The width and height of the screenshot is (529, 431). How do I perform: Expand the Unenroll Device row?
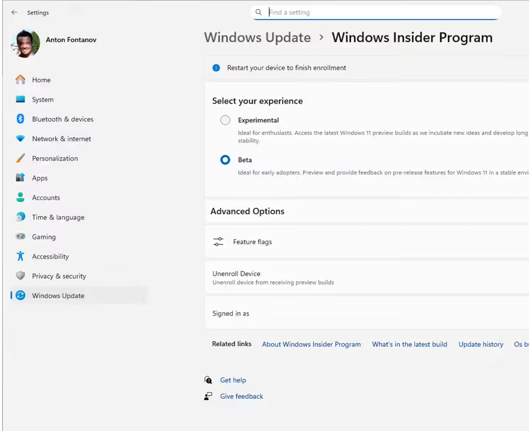click(365, 278)
